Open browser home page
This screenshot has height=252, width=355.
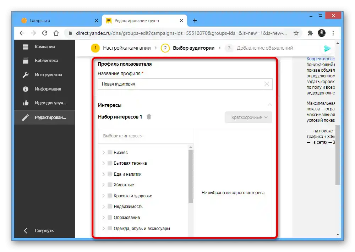(x=56, y=33)
